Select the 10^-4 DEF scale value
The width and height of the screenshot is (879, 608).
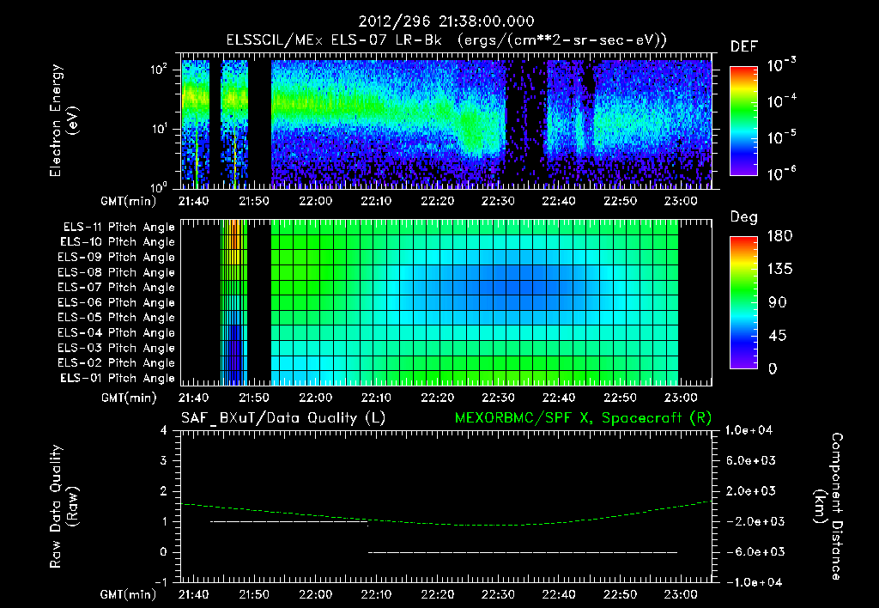pos(781,101)
